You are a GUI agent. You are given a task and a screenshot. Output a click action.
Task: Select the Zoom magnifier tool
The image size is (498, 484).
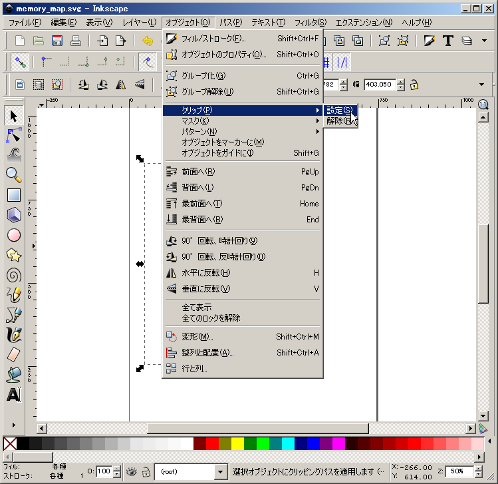point(14,175)
